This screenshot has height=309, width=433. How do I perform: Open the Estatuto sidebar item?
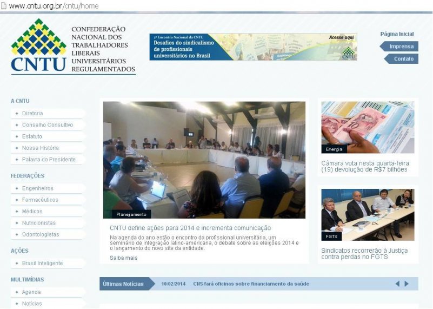pos(32,136)
